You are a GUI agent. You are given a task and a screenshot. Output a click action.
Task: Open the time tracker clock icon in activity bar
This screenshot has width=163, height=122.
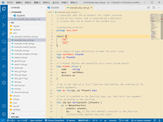(4, 74)
